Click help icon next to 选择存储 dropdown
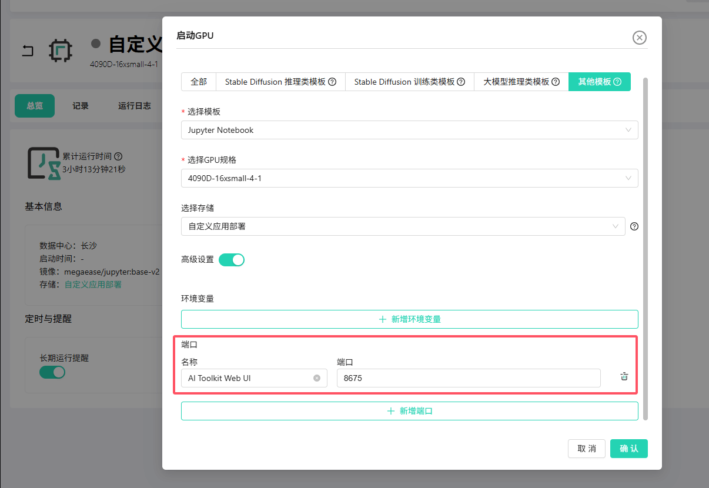709x488 pixels. click(x=634, y=226)
